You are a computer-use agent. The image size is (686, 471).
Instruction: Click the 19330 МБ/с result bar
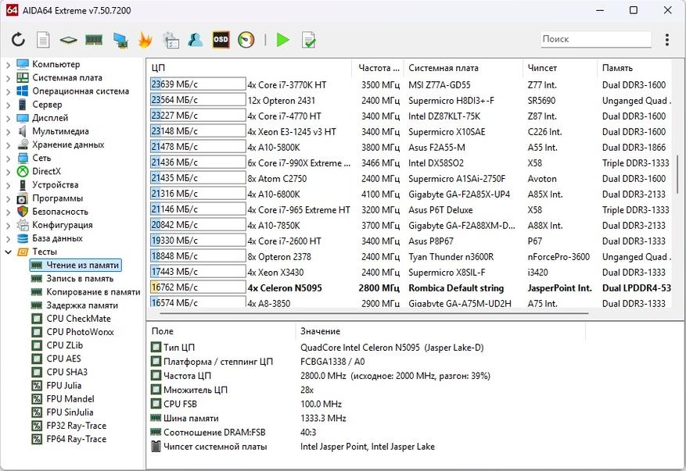tap(198, 241)
